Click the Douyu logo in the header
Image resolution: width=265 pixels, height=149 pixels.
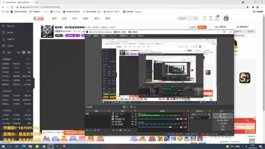click(x=39, y=19)
